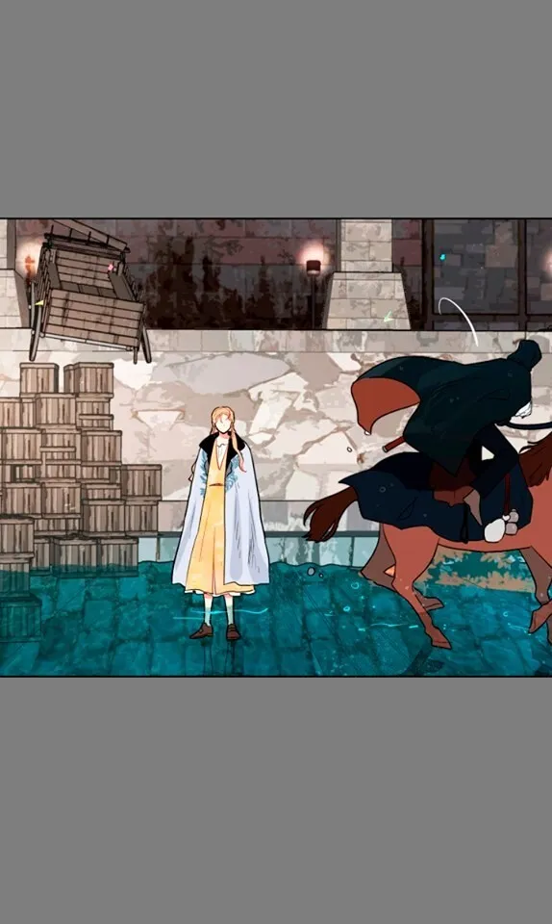Image resolution: width=552 pixels, height=924 pixels.
Task: Click the gray area below the panel
Action: (x=276, y=800)
